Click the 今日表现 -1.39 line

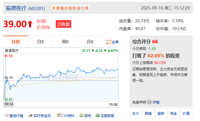pyautogui.click(x=144, y=49)
